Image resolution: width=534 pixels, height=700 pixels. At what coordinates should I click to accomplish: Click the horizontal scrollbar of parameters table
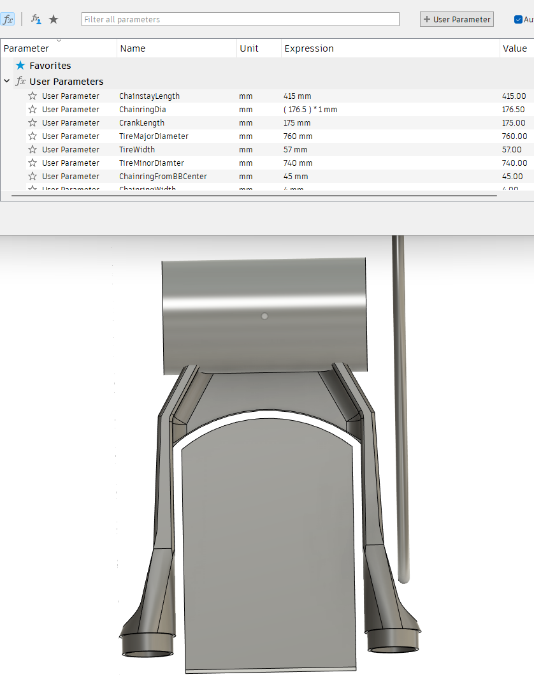tap(255, 196)
